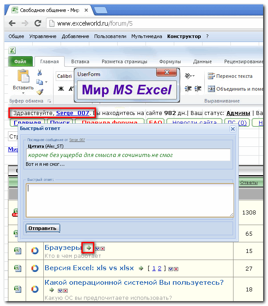Screen dimensions: 268x306
Task: Switch to the Вставка ribbon tab
Action: tap(80, 61)
